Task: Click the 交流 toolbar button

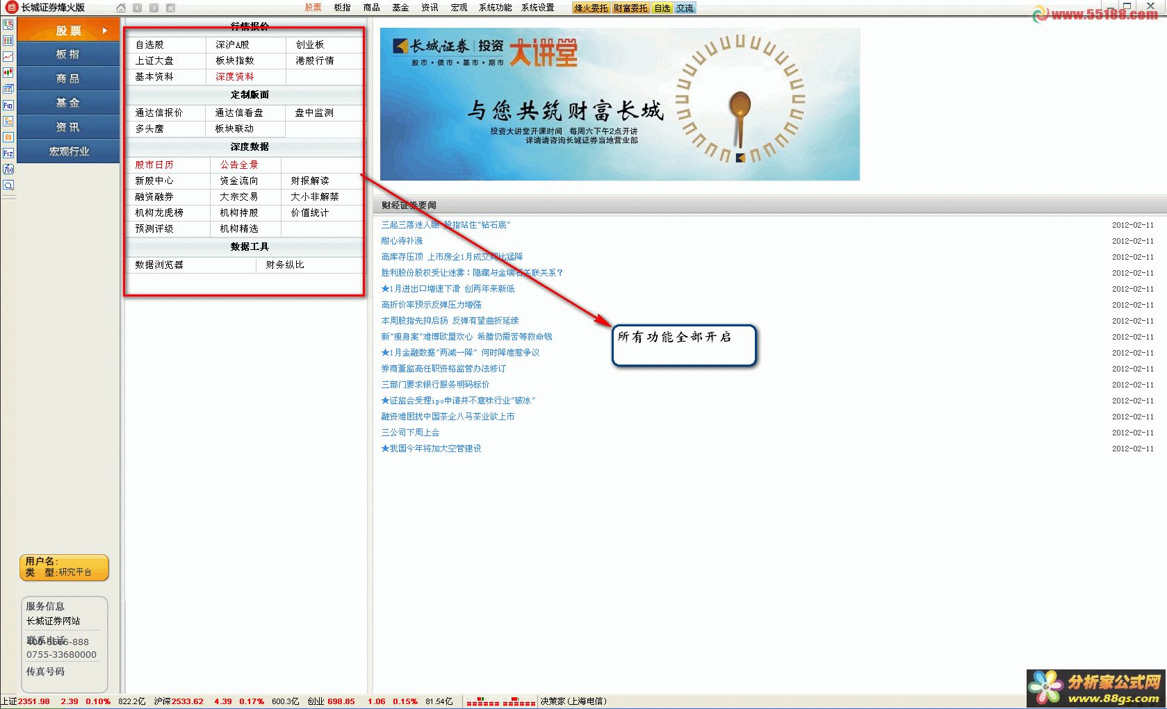Action: pos(685,8)
